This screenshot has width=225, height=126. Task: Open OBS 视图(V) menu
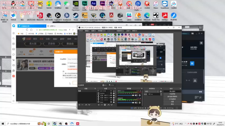point(94,31)
